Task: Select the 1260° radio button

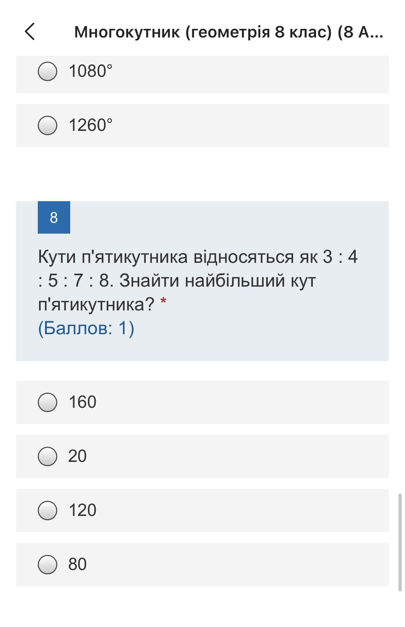Action: click(x=48, y=125)
